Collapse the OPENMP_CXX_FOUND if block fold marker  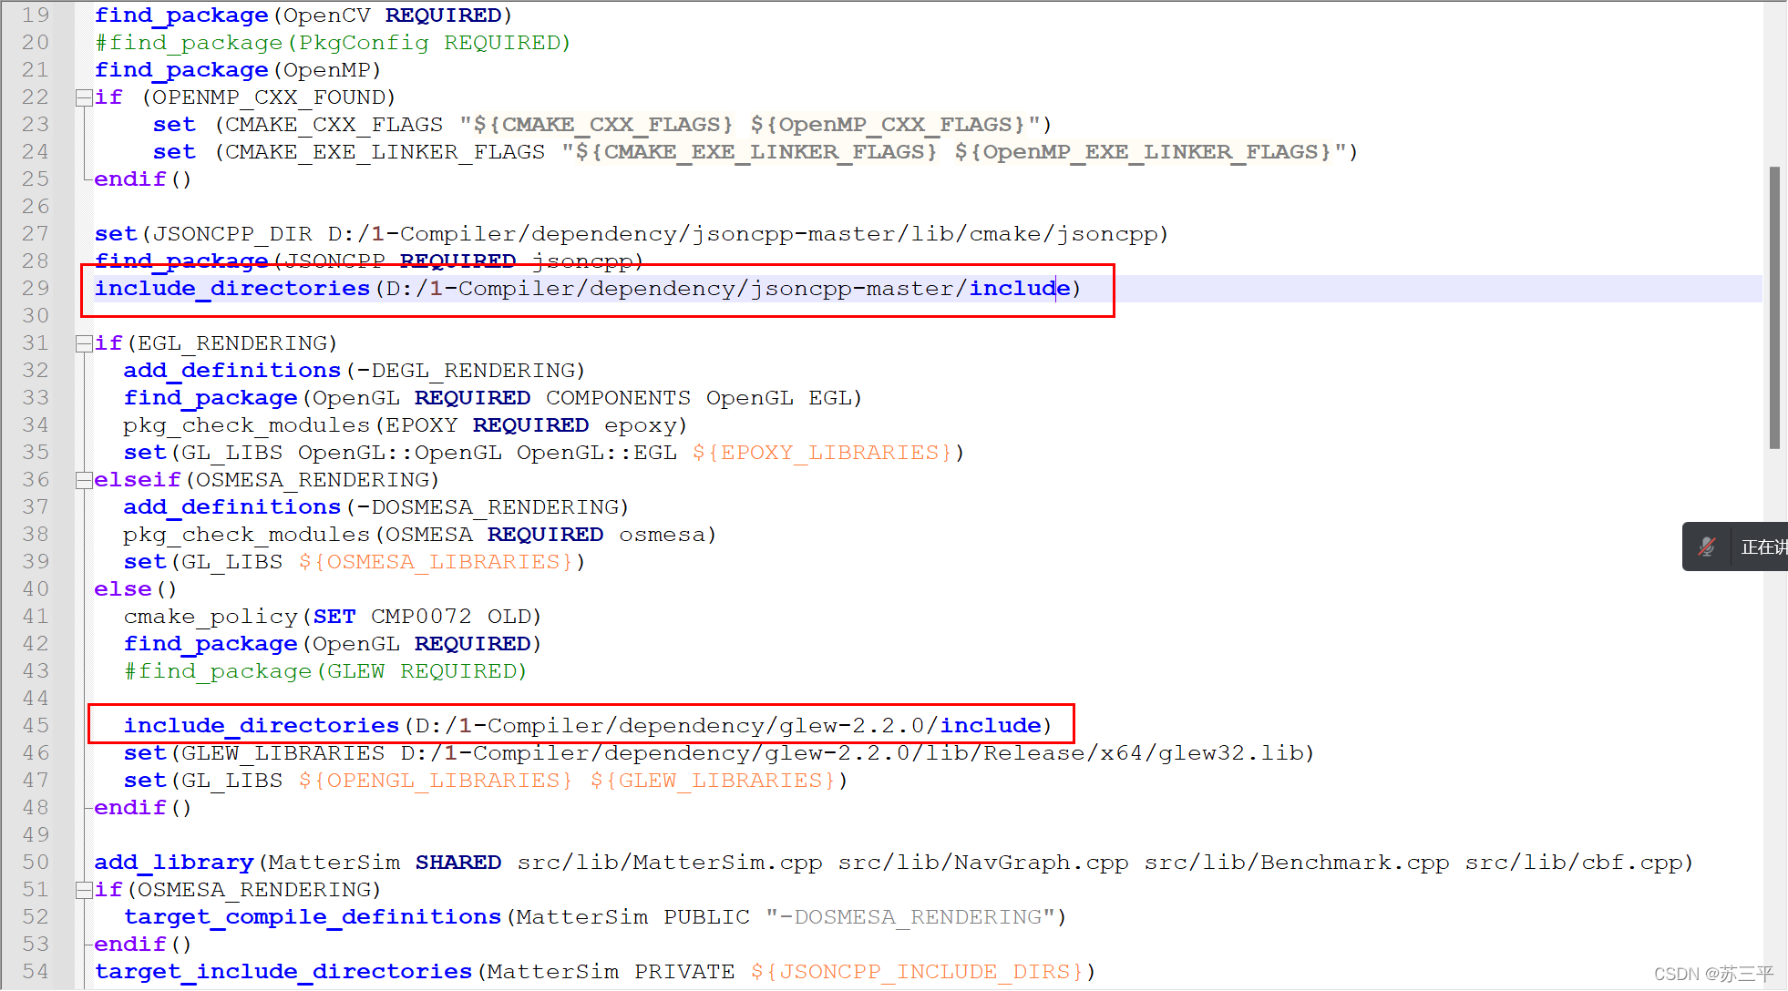point(84,97)
